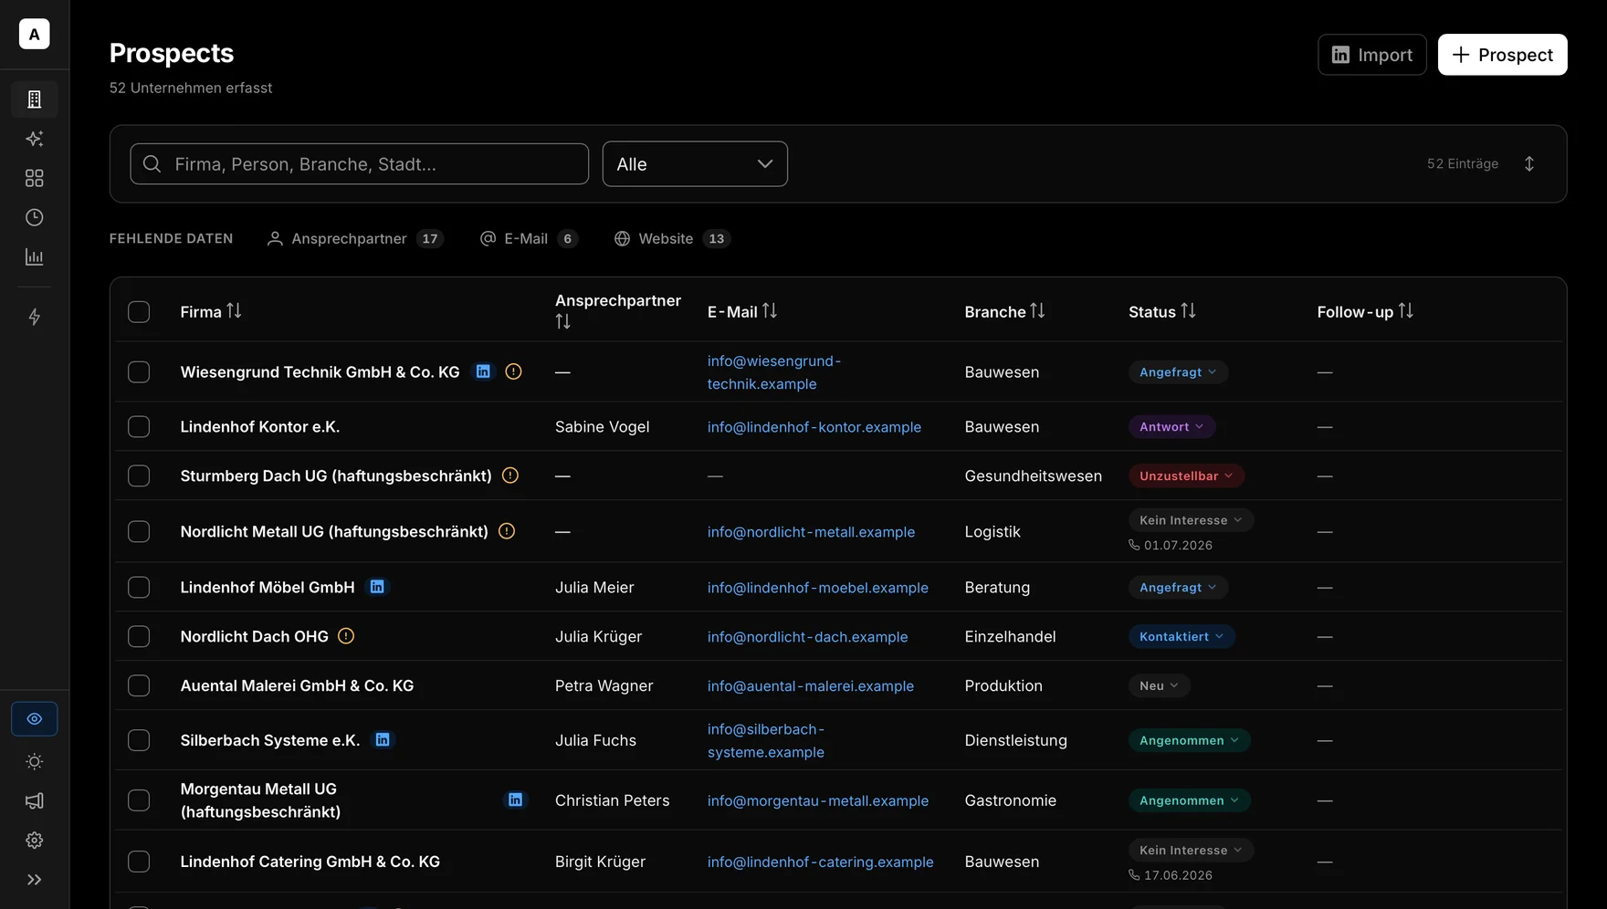Open LinkedIn icon for Lindenhof Möbel GmbH
This screenshot has height=909, width=1607.
pyautogui.click(x=377, y=587)
